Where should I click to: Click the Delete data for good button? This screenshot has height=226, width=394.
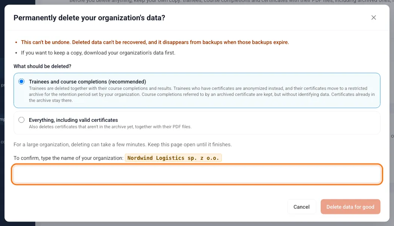pos(350,207)
